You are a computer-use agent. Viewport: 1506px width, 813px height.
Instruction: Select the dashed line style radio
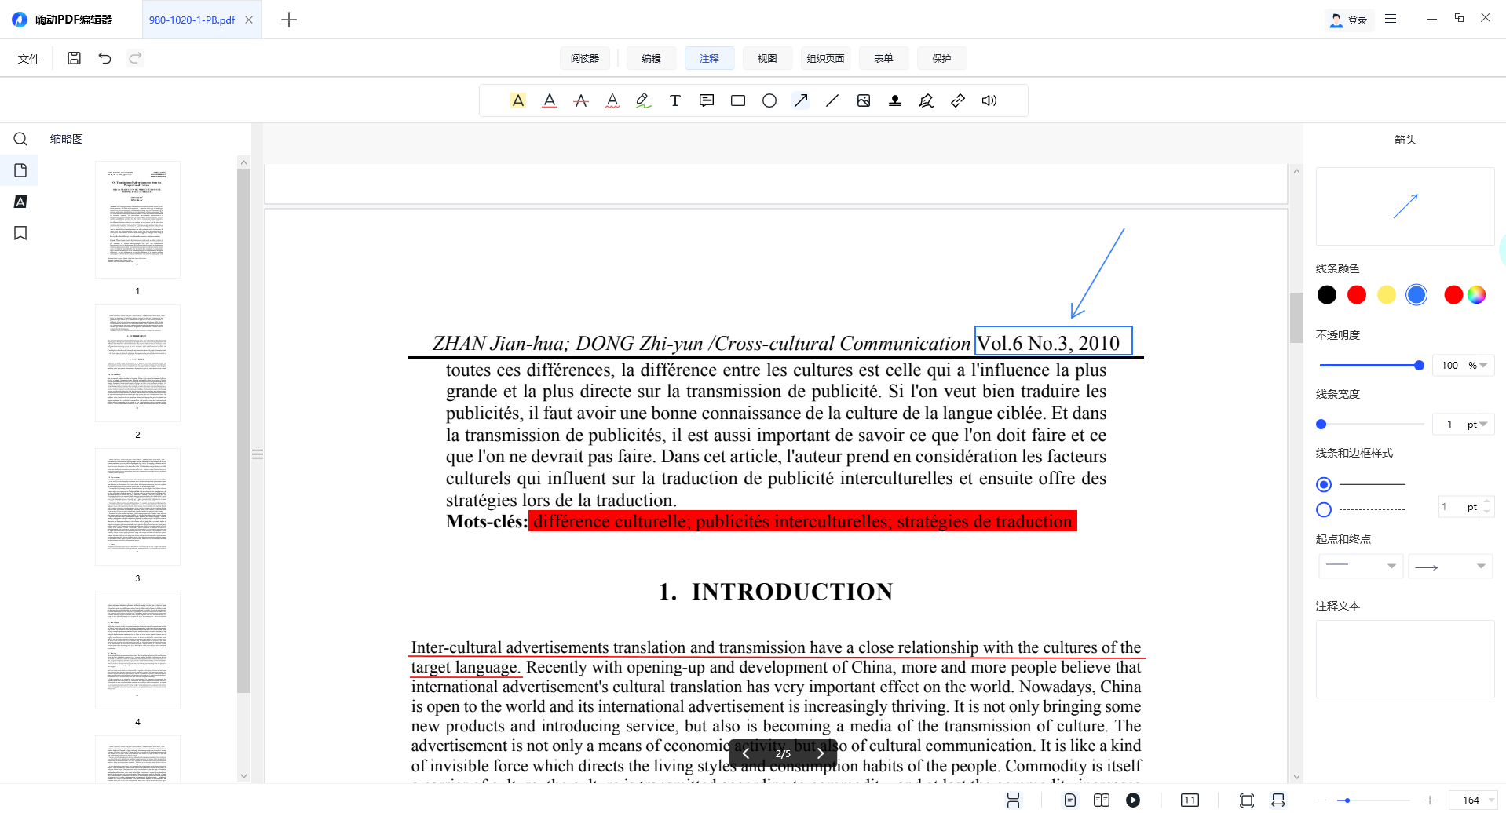[1324, 509]
